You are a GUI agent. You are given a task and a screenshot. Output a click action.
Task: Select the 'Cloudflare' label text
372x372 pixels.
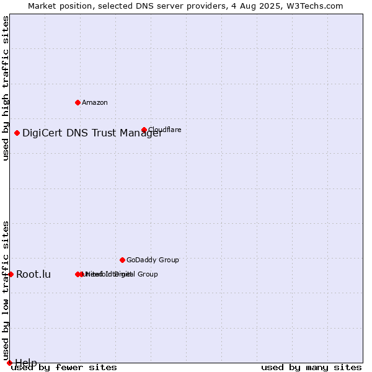[x=165, y=130]
